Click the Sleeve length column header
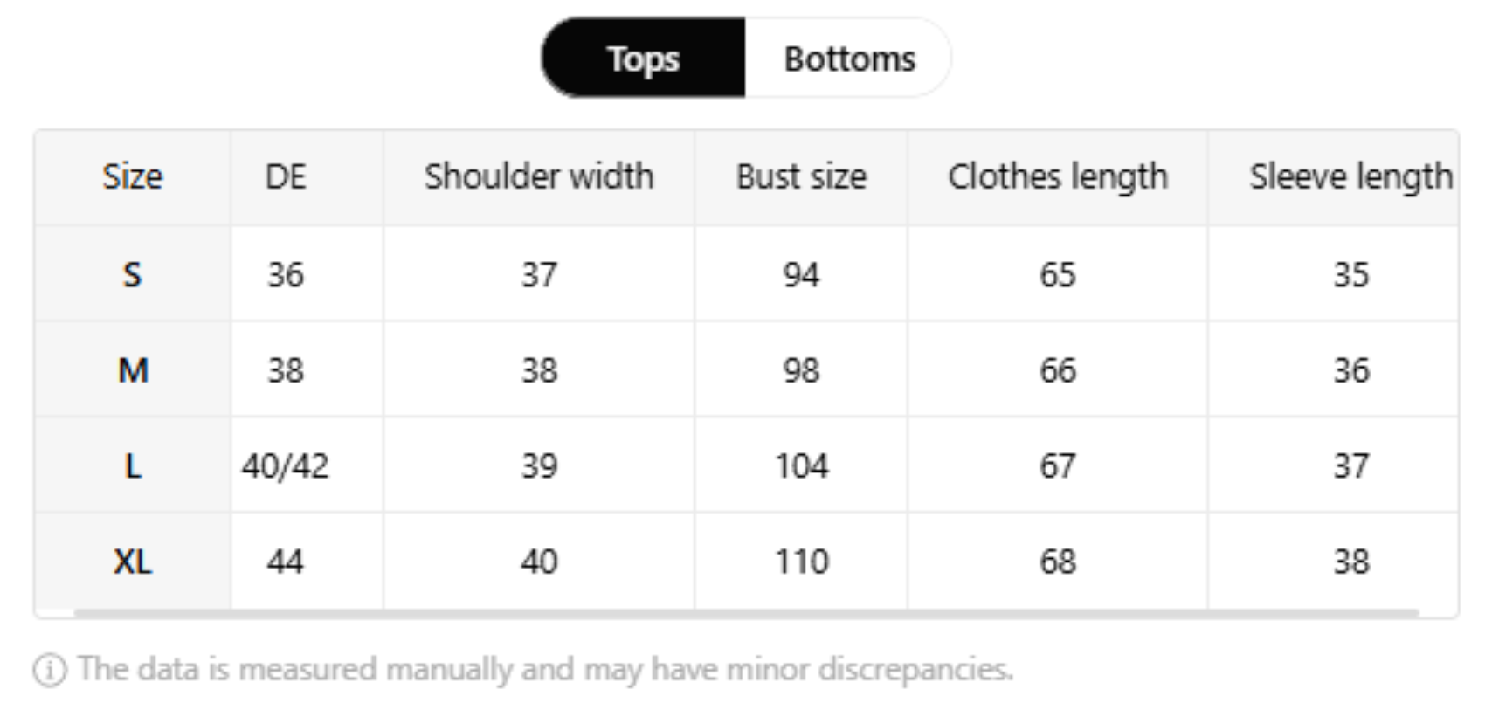The image size is (1485, 710). point(1350,176)
